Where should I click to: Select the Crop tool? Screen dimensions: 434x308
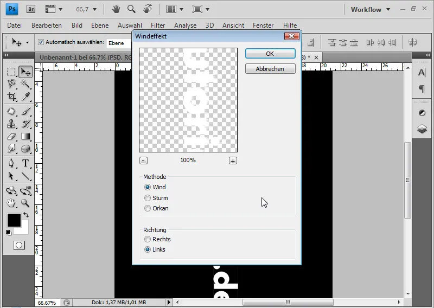11,97
